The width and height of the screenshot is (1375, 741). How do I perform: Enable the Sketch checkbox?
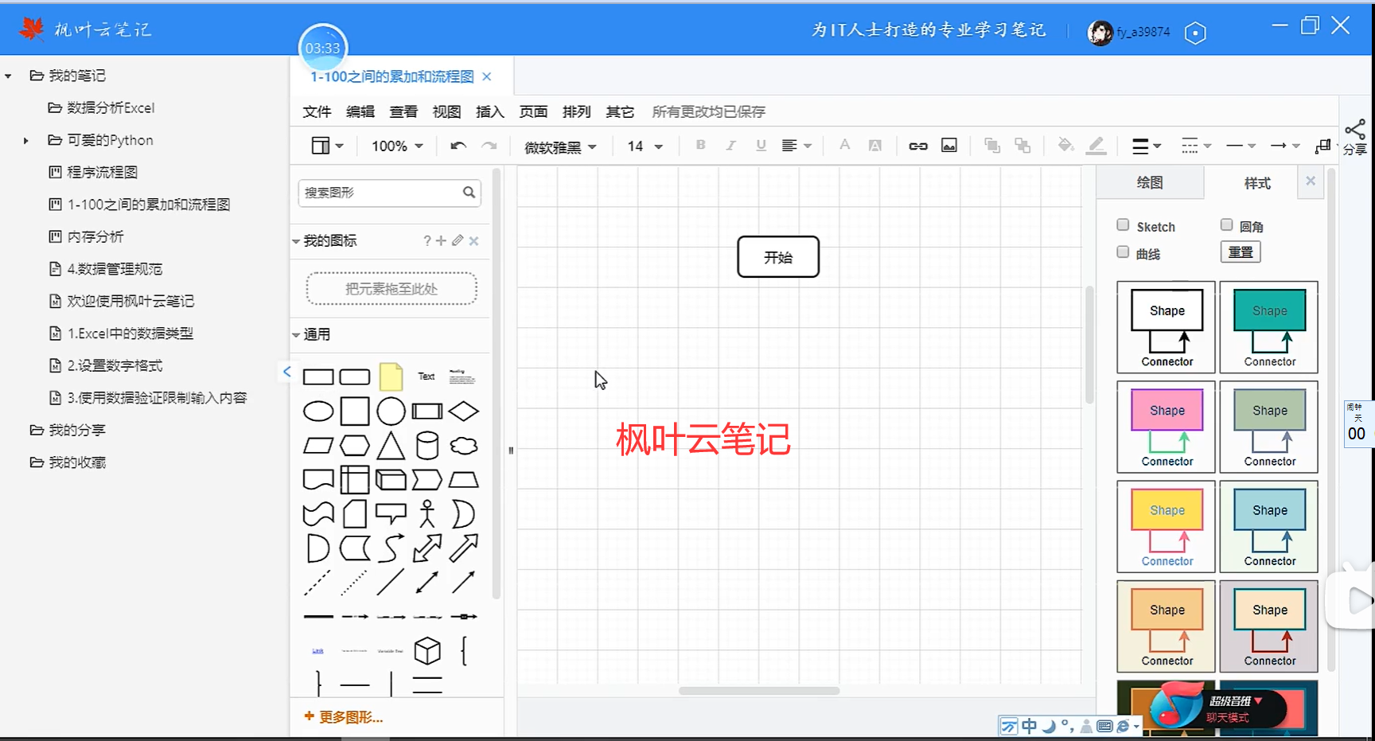1123,225
